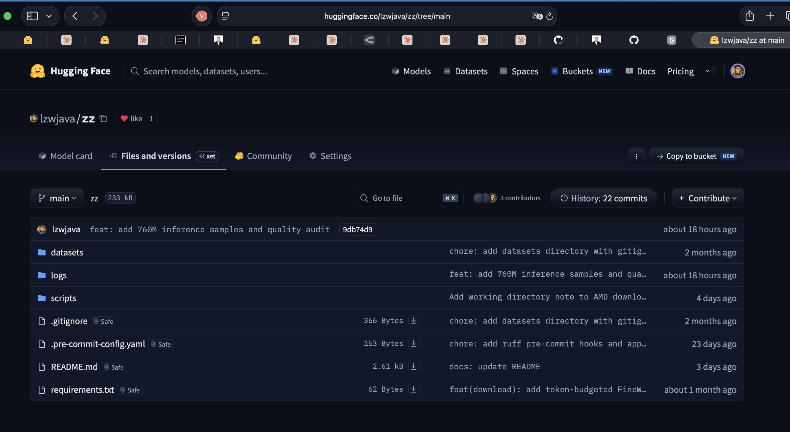Click the Share icon in Safari toolbar

(750, 16)
